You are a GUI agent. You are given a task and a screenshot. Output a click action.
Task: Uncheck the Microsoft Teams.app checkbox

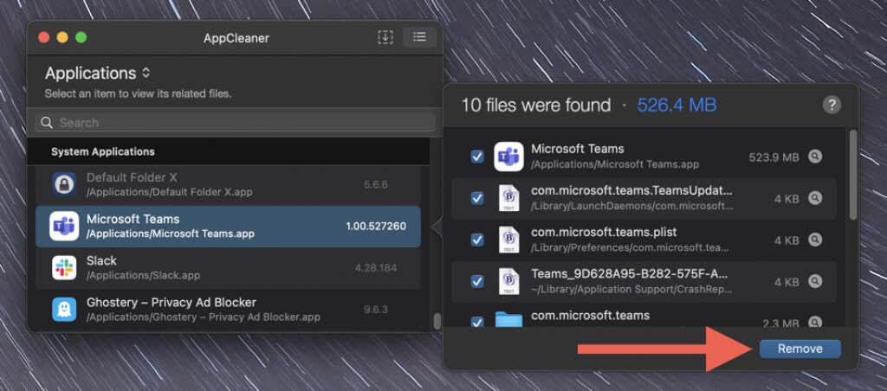click(x=477, y=157)
